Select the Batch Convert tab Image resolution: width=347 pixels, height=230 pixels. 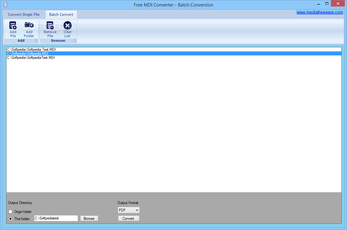click(61, 14)
